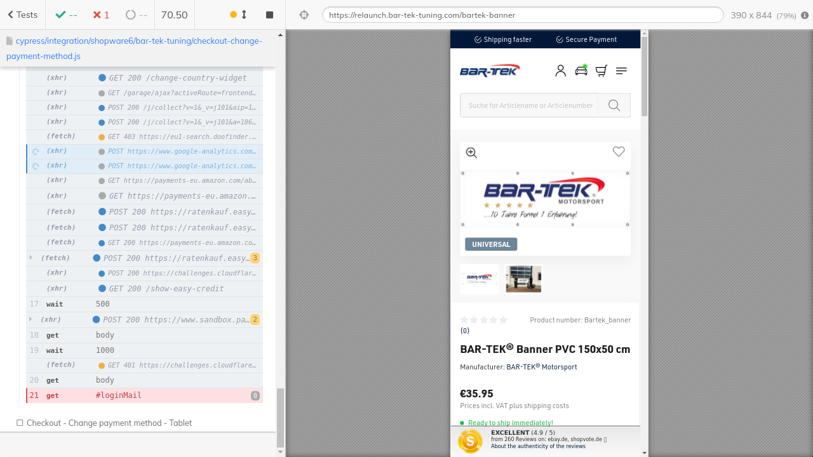
Task: Open the shopping cart icon
Action: click(x=601, y=70)
